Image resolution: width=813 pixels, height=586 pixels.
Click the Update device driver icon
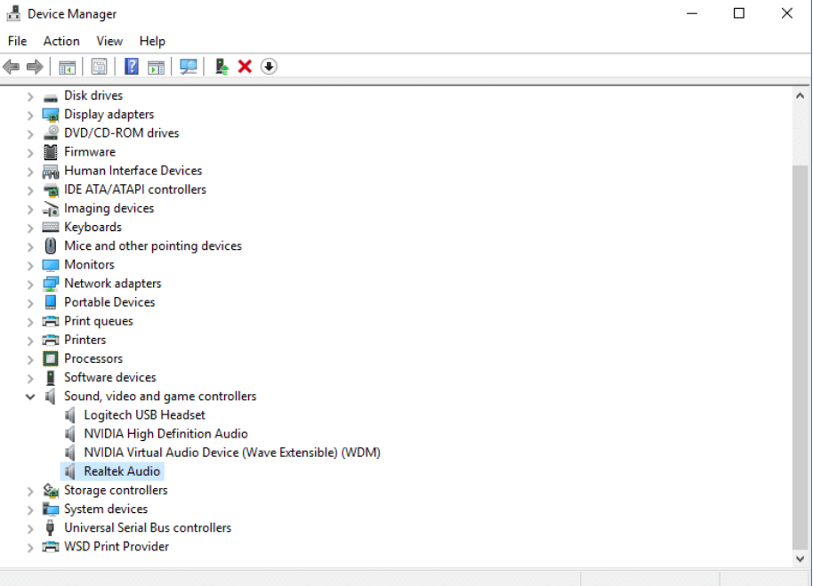221,67
